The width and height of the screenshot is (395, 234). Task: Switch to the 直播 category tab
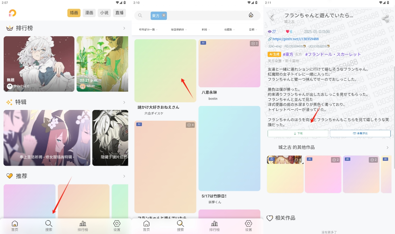(119, 13)
